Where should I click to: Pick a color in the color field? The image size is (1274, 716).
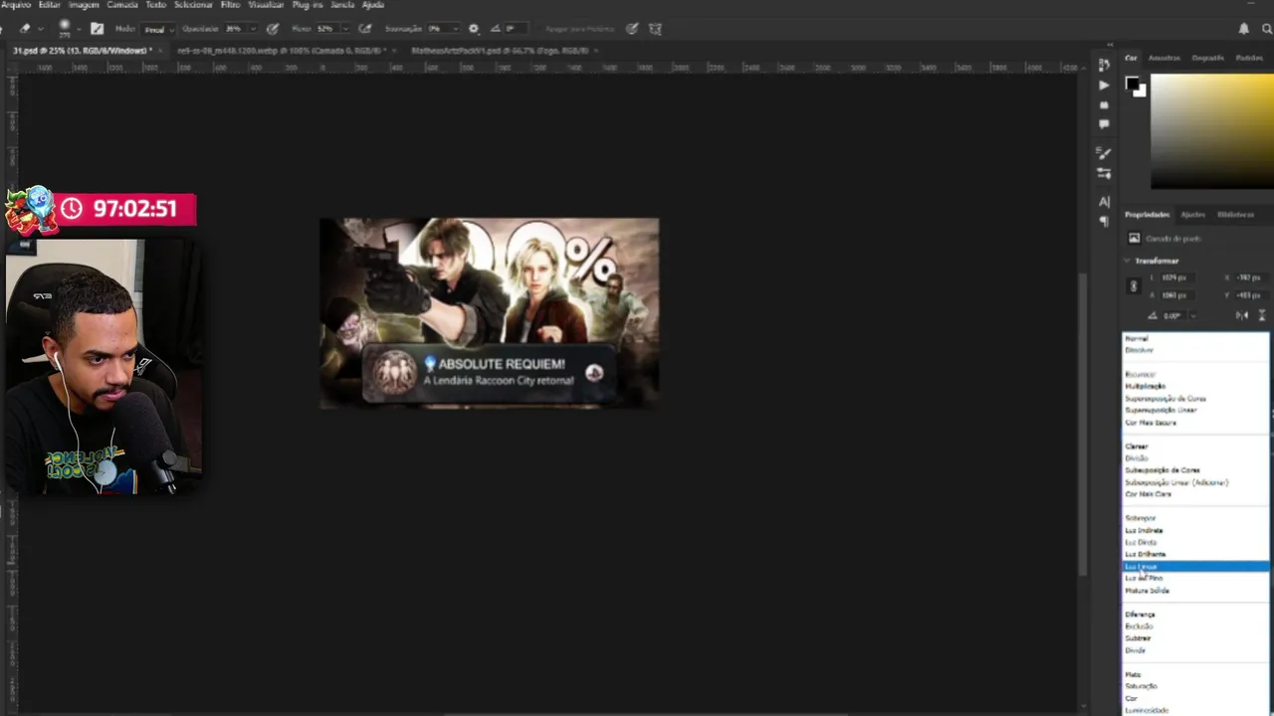(1212, 130)
